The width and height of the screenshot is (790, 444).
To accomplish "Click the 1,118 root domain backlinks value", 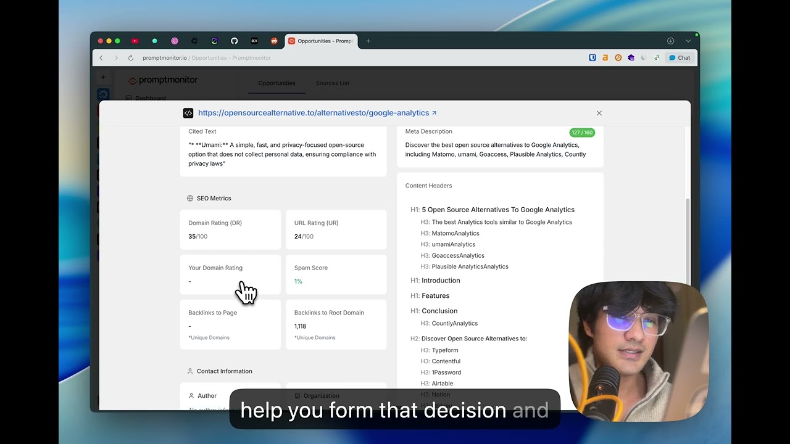I will click(x=301, y=326).
